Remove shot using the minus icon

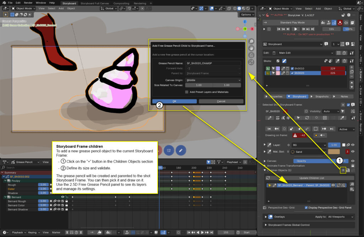coord(352,76)
